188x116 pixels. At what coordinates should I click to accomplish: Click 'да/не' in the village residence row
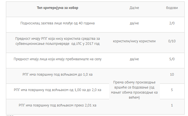point(134,59)
